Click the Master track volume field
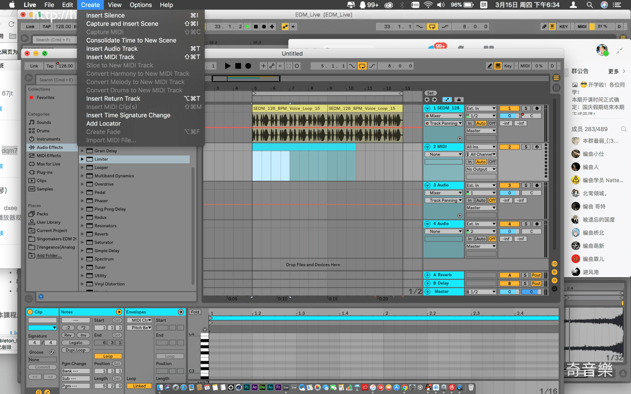The width and height of the screenshot is (631, 394). pyautogui.click(x=509, y=292)
